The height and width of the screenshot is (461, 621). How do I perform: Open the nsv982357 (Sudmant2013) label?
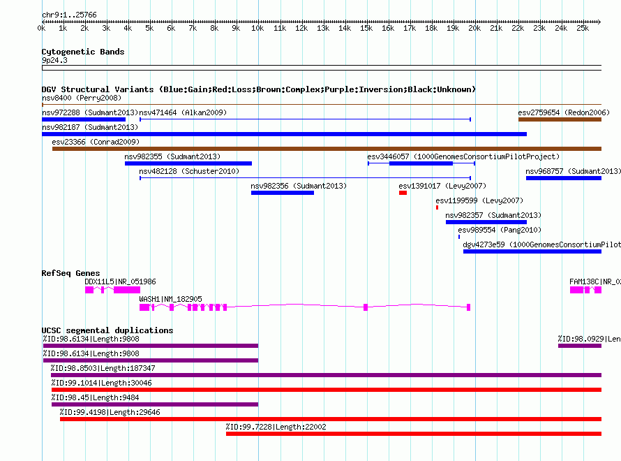click(493, 215)
